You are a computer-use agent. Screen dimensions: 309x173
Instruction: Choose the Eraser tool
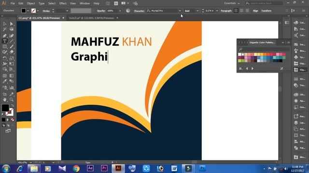click(12, 52)
